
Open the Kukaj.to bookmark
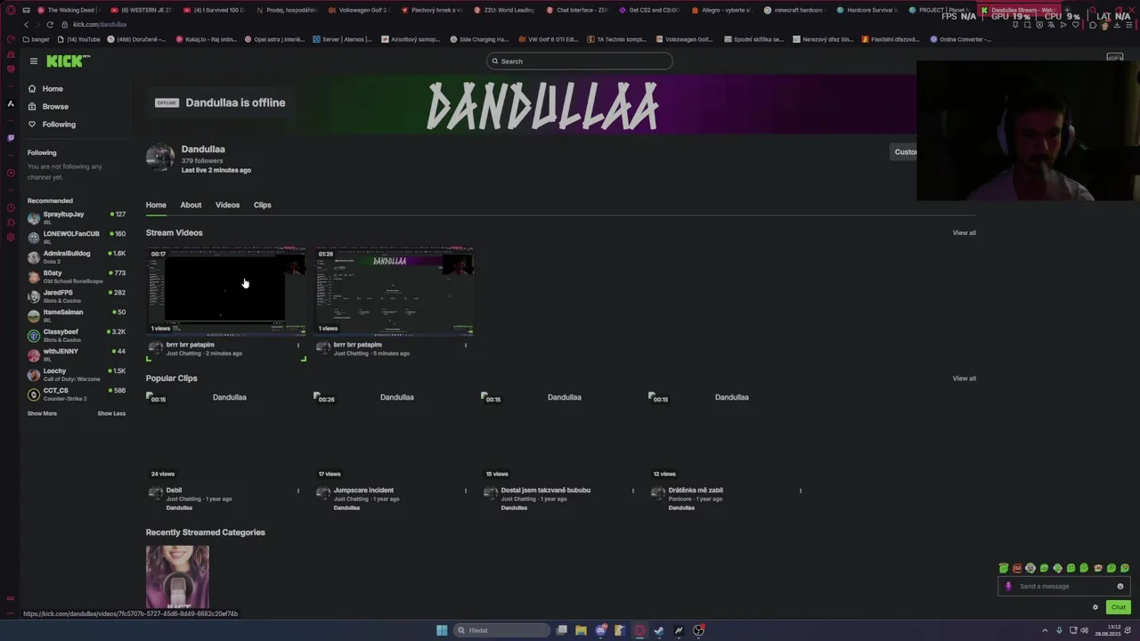coord(207,39)
